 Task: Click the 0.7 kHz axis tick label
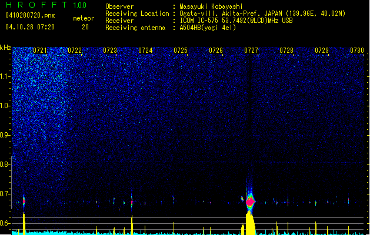pos(5,194)
